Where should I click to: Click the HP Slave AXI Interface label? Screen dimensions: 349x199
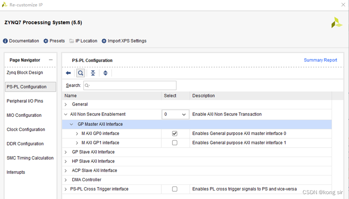pos(93,161)
